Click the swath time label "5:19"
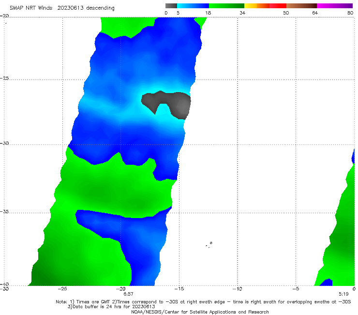Viewport: 358px width, 315px height. (x=343, y=294)
